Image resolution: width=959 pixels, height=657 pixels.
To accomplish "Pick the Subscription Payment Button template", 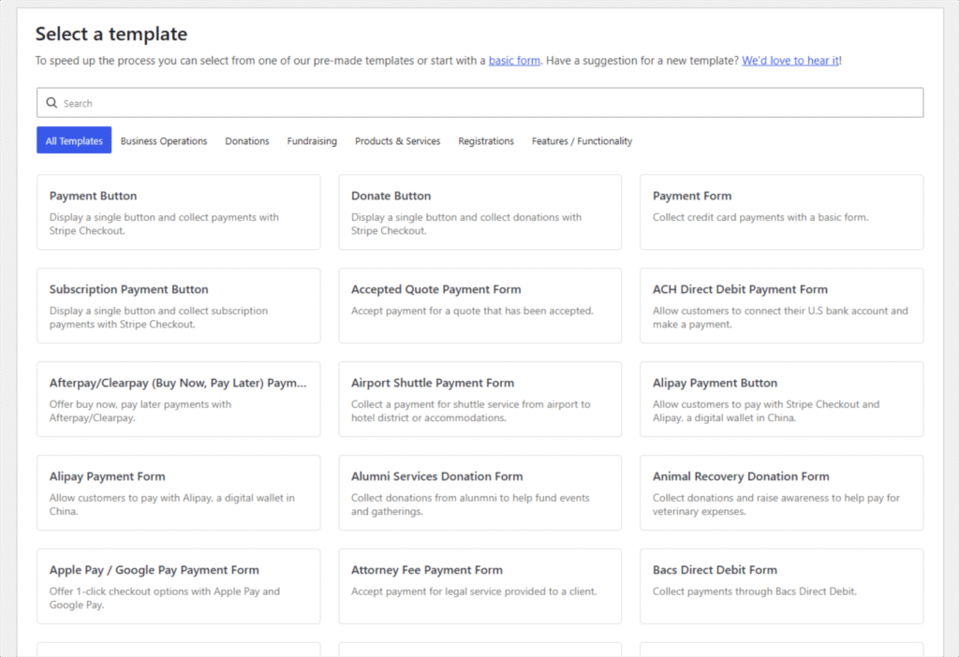I will click(179, 306).
